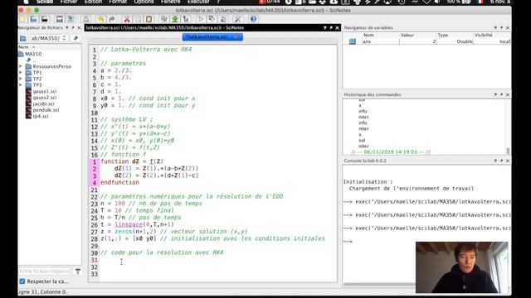The image size is (531, 298).
Task: Run the script with the Play icon
Action: [201, 19]
